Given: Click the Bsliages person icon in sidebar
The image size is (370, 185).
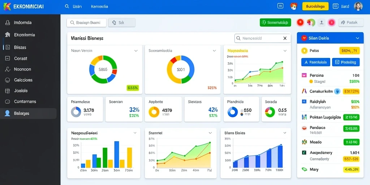Looking at the screenshot, I should [8, 113].
